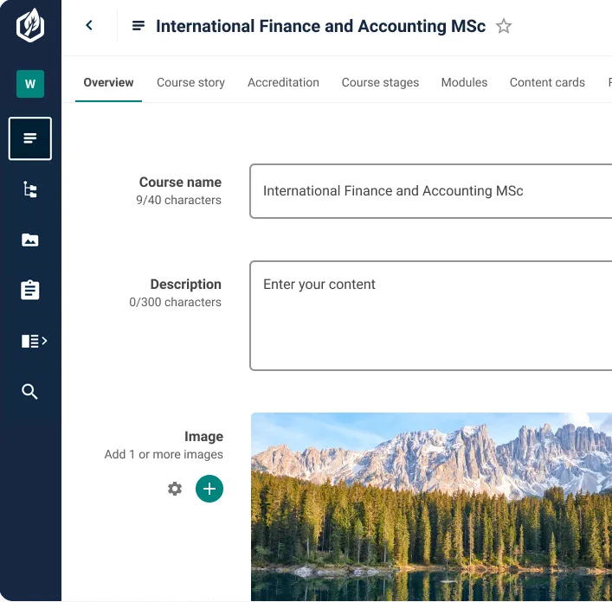Open the Content cards tab

coord(547,82)
